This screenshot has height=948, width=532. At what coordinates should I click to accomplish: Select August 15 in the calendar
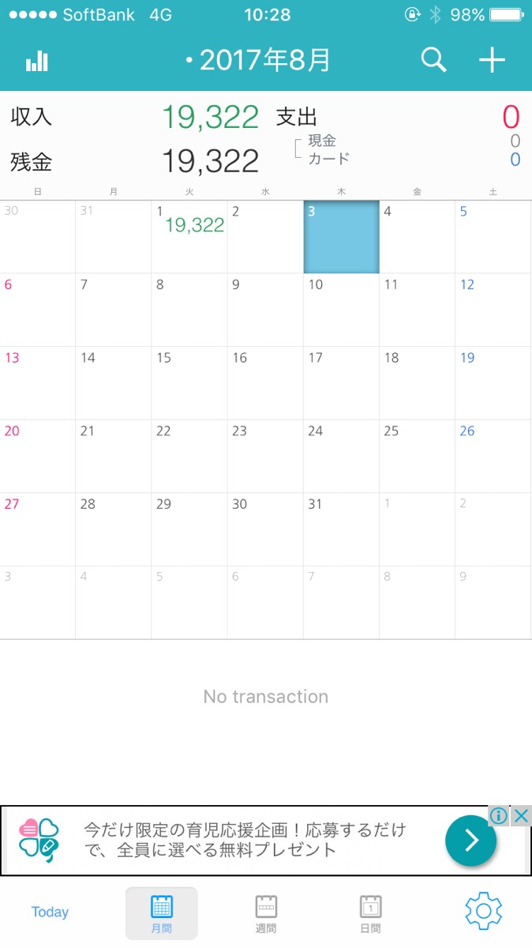[189, 383]
